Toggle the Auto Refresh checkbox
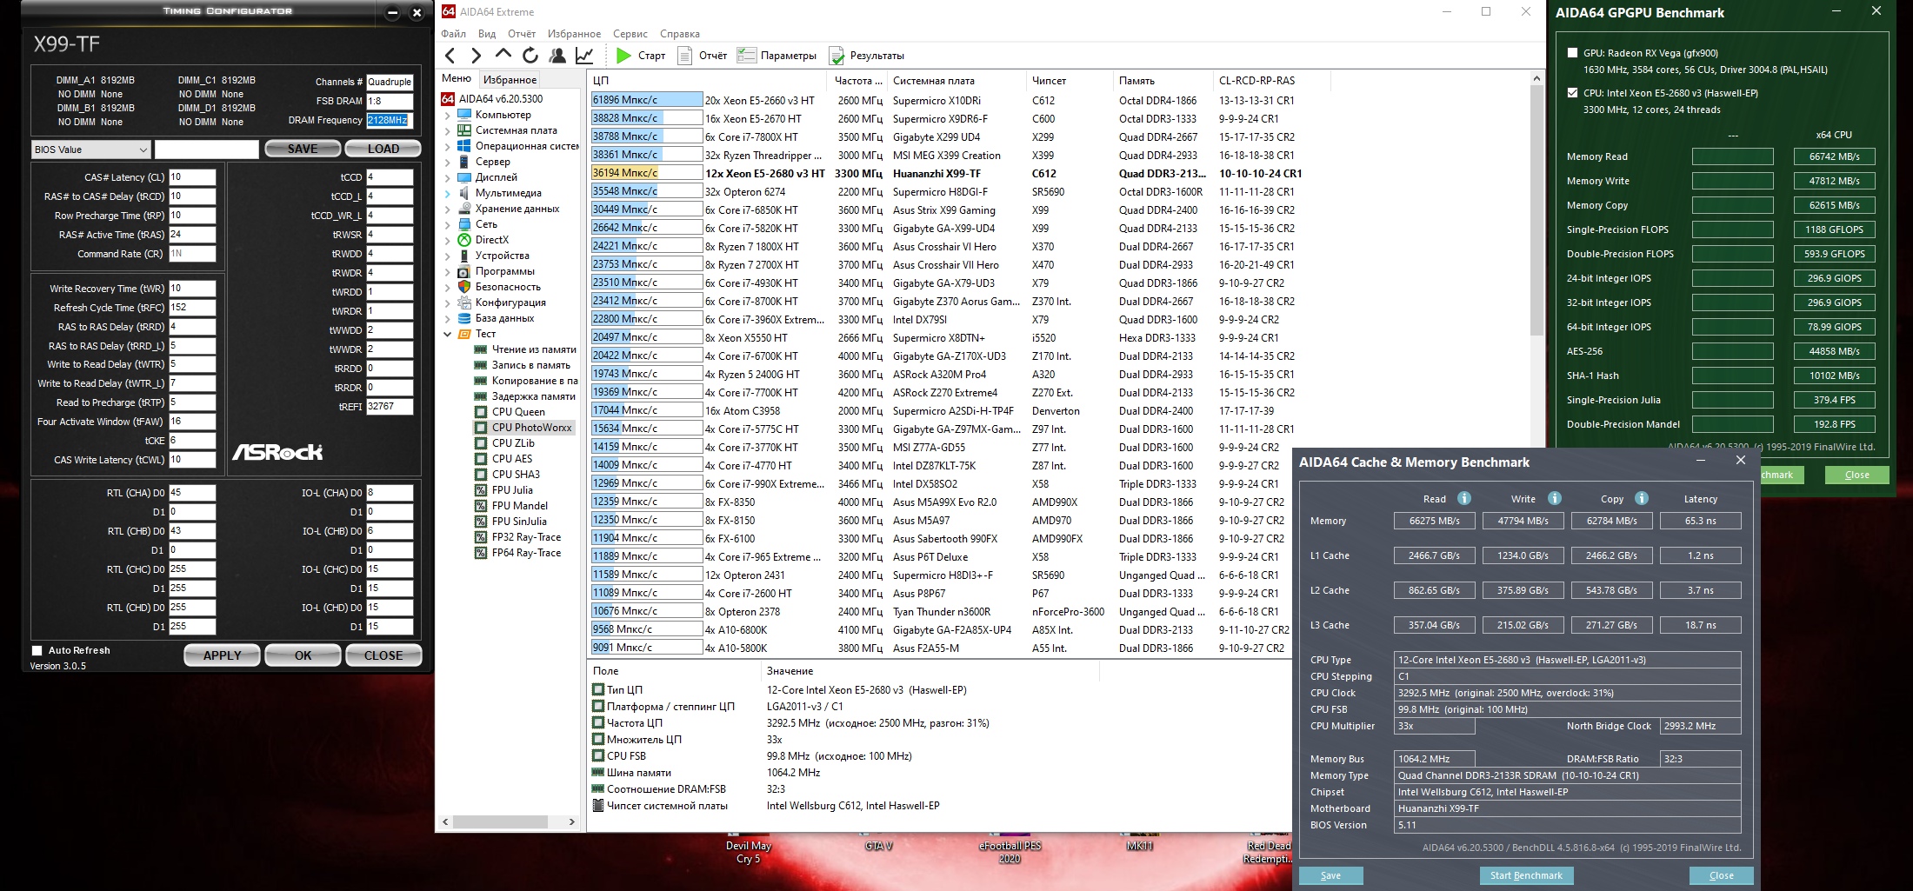The width and height of the screenshot is (1913, 891). click(37, 650)
